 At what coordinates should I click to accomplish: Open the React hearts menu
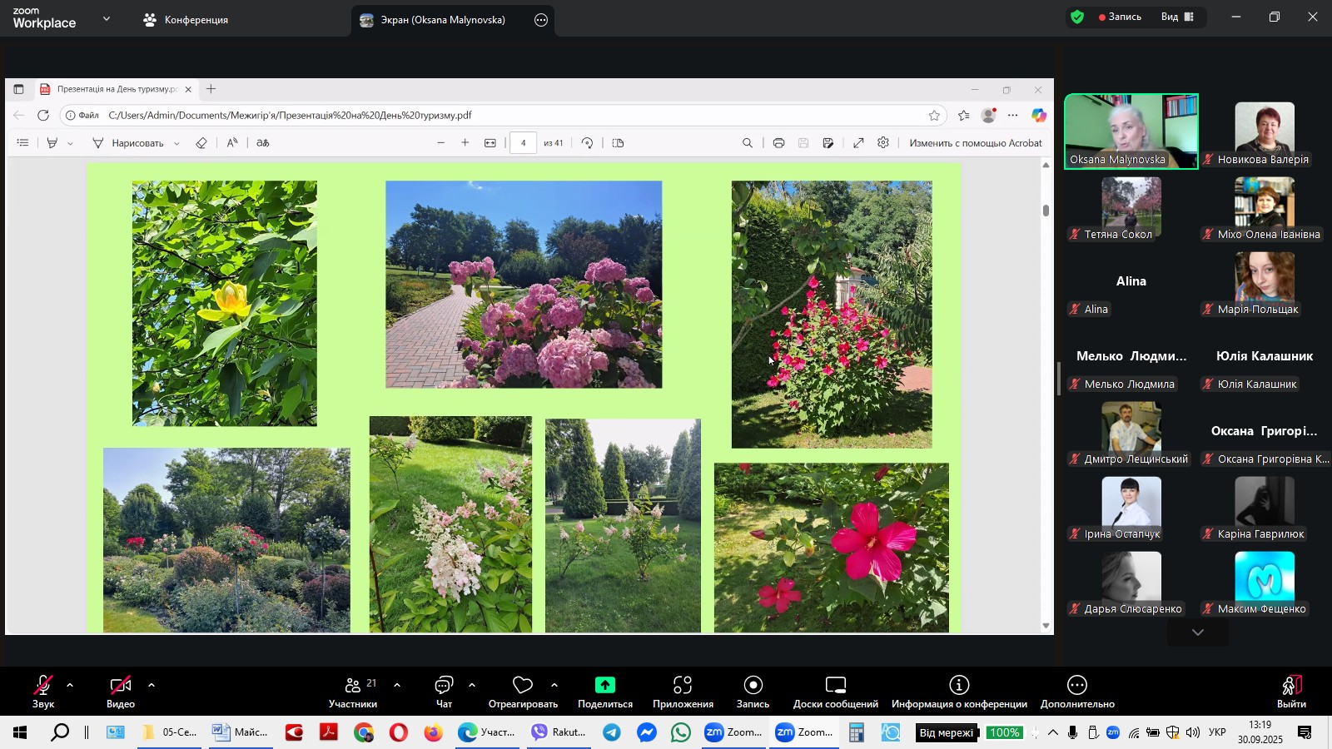[523, 691]
